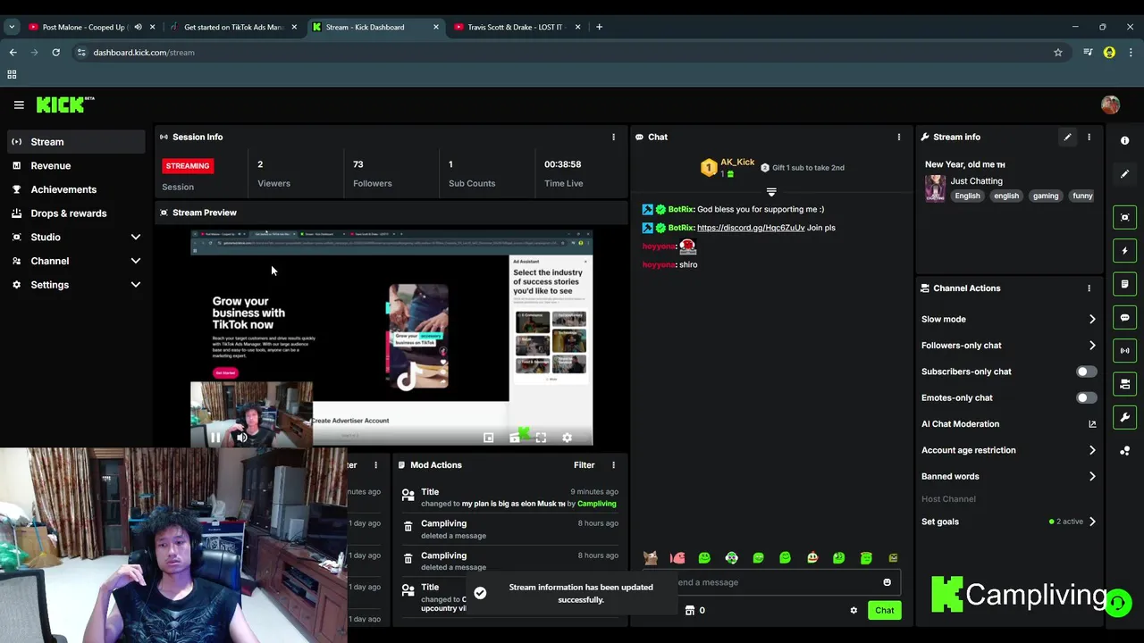Image resolution: width=1144 pixels, height=643 pixels.
Task: Enter fullscreen in the stream preview
Action: (x=541, y=438)
